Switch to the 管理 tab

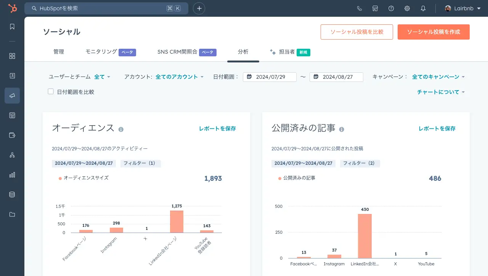pos(59,52)
